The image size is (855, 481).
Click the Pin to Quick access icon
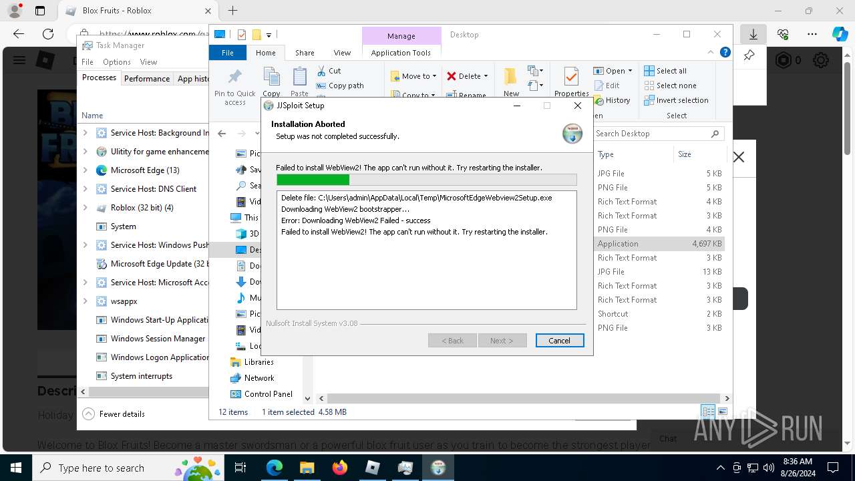234,77
